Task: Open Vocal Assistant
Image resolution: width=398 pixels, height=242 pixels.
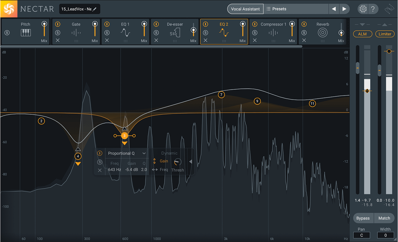Action: click(245, 9)
